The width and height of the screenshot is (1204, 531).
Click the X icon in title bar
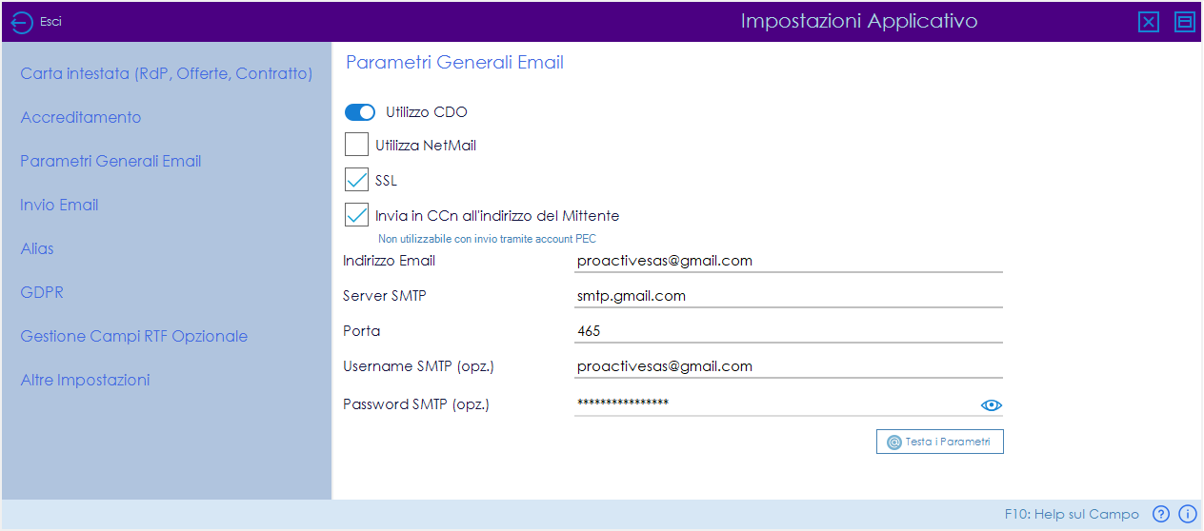click(1149, 22)
